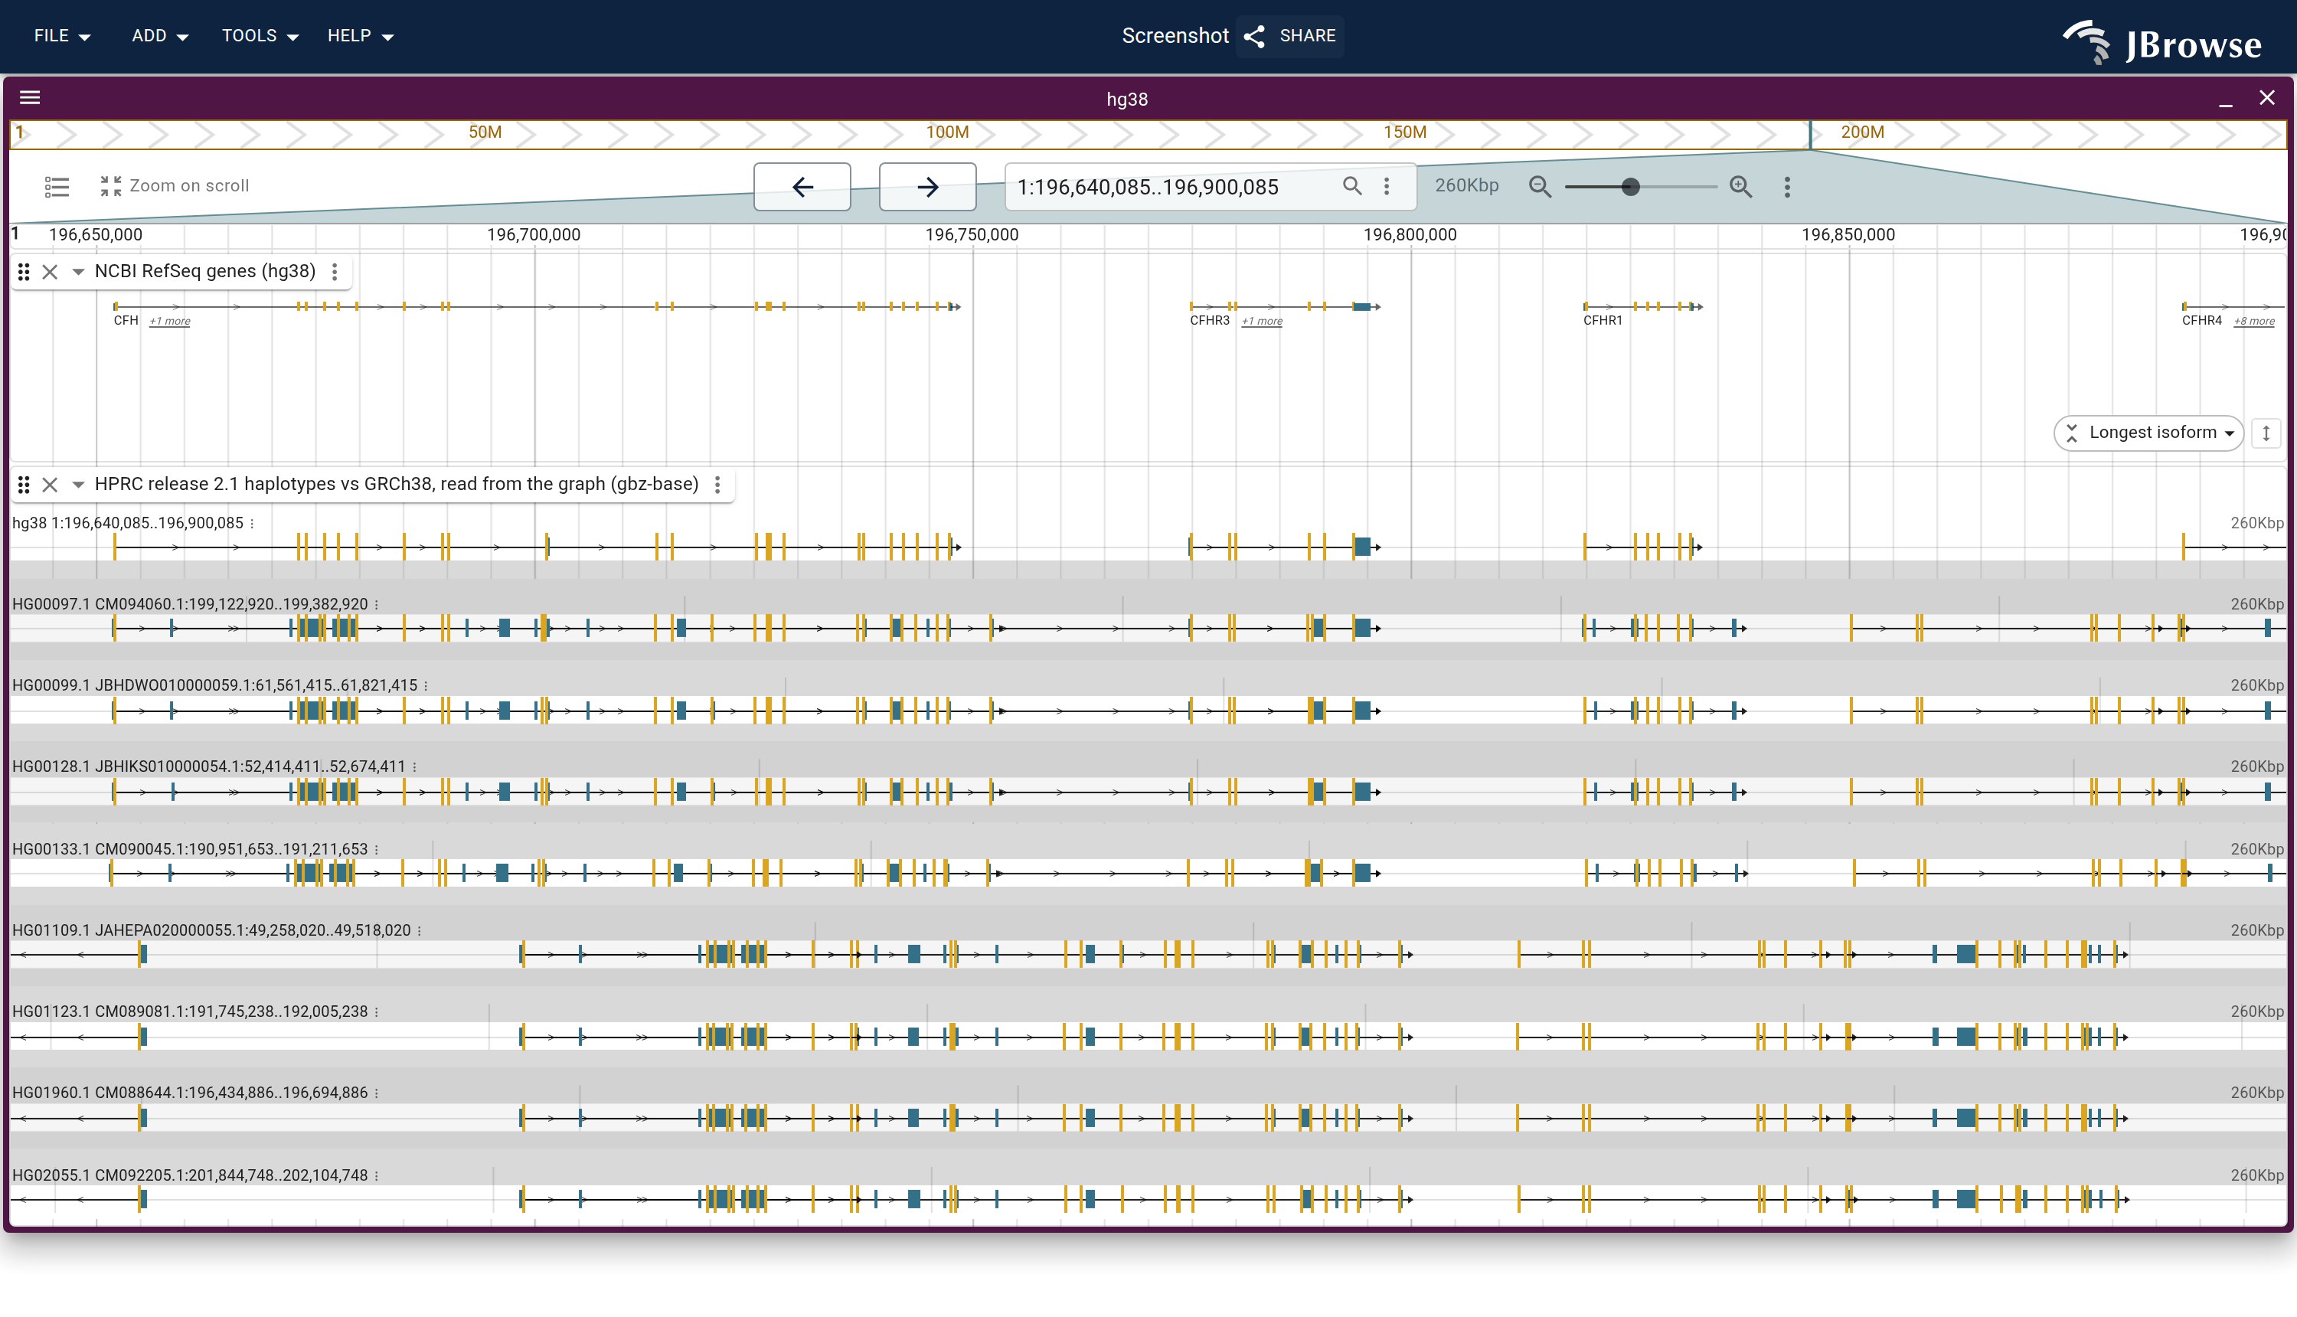Viewport: 2297px width, 1317px height.
Task: Open location box options menu
Action: coord(1387,185)
